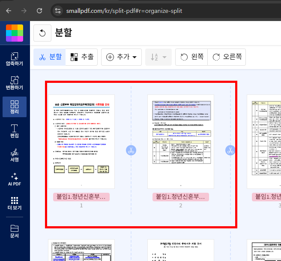
Task: Open the 편집 edit tool in sidebar
Action: click(15, 131)
